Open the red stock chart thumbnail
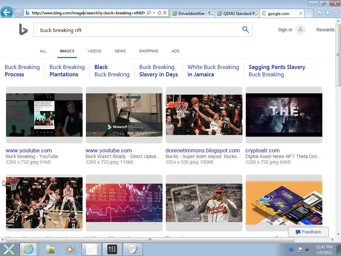This screenshot has width=341, height=256. pos(124,203)
